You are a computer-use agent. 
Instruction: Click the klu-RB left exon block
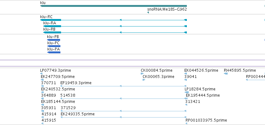[52, 32]
